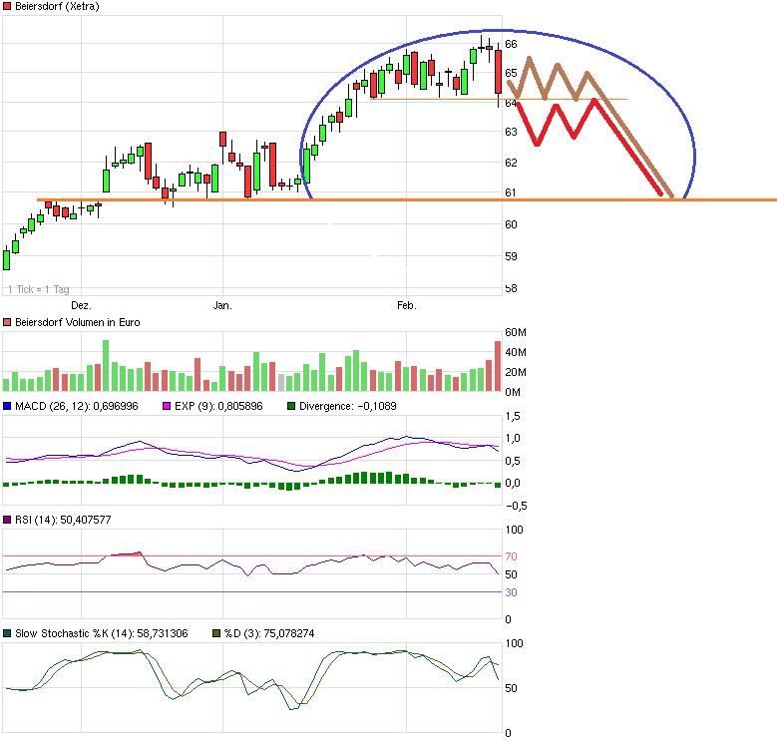Select the Beiersdorf (Xetra) chart title
The width and height of the screenshot is (777, 741).
[57, 6]
